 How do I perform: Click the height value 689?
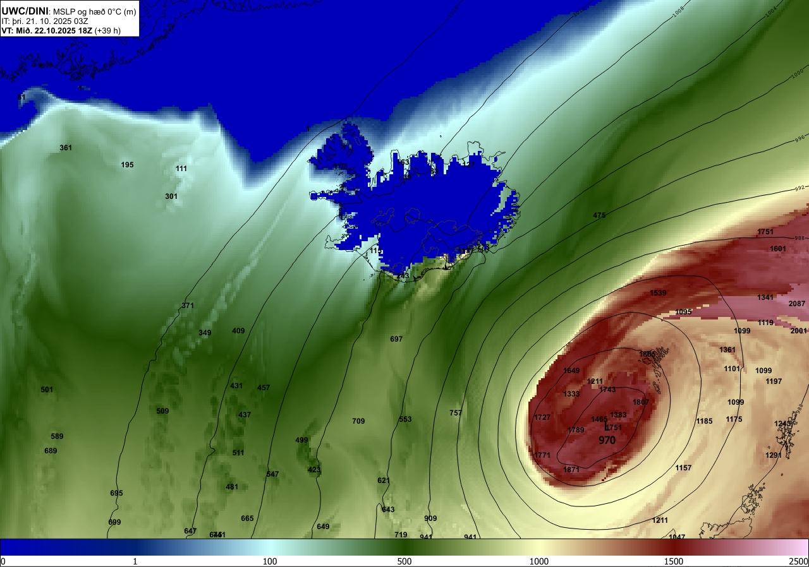point(51,451)
